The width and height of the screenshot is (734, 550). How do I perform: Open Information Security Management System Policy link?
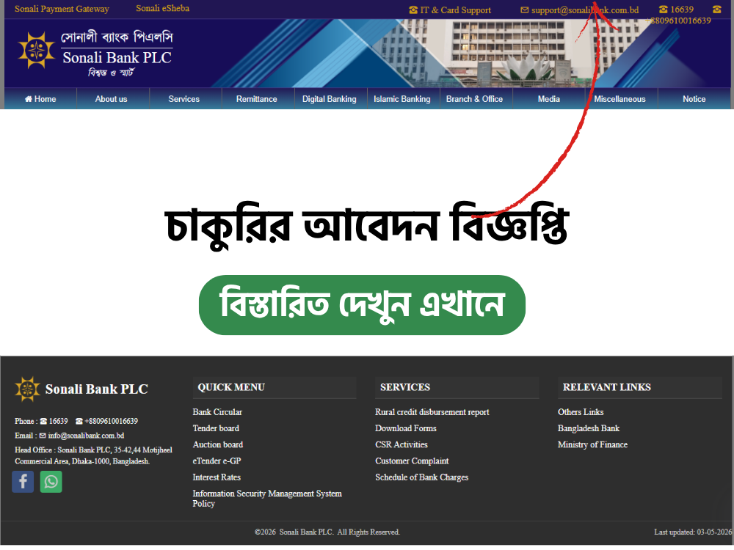267,499
